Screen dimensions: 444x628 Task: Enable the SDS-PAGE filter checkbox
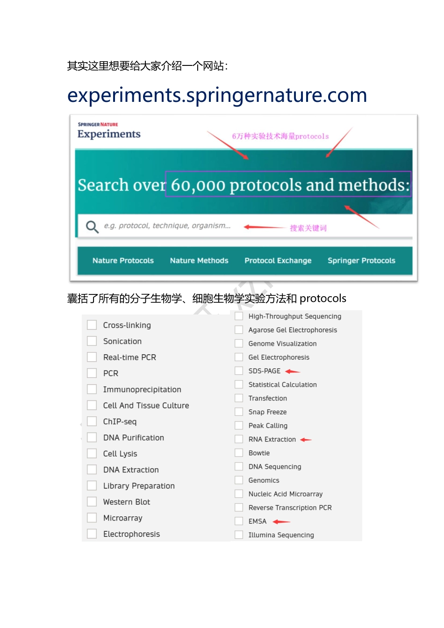click(x=239, y=371)
